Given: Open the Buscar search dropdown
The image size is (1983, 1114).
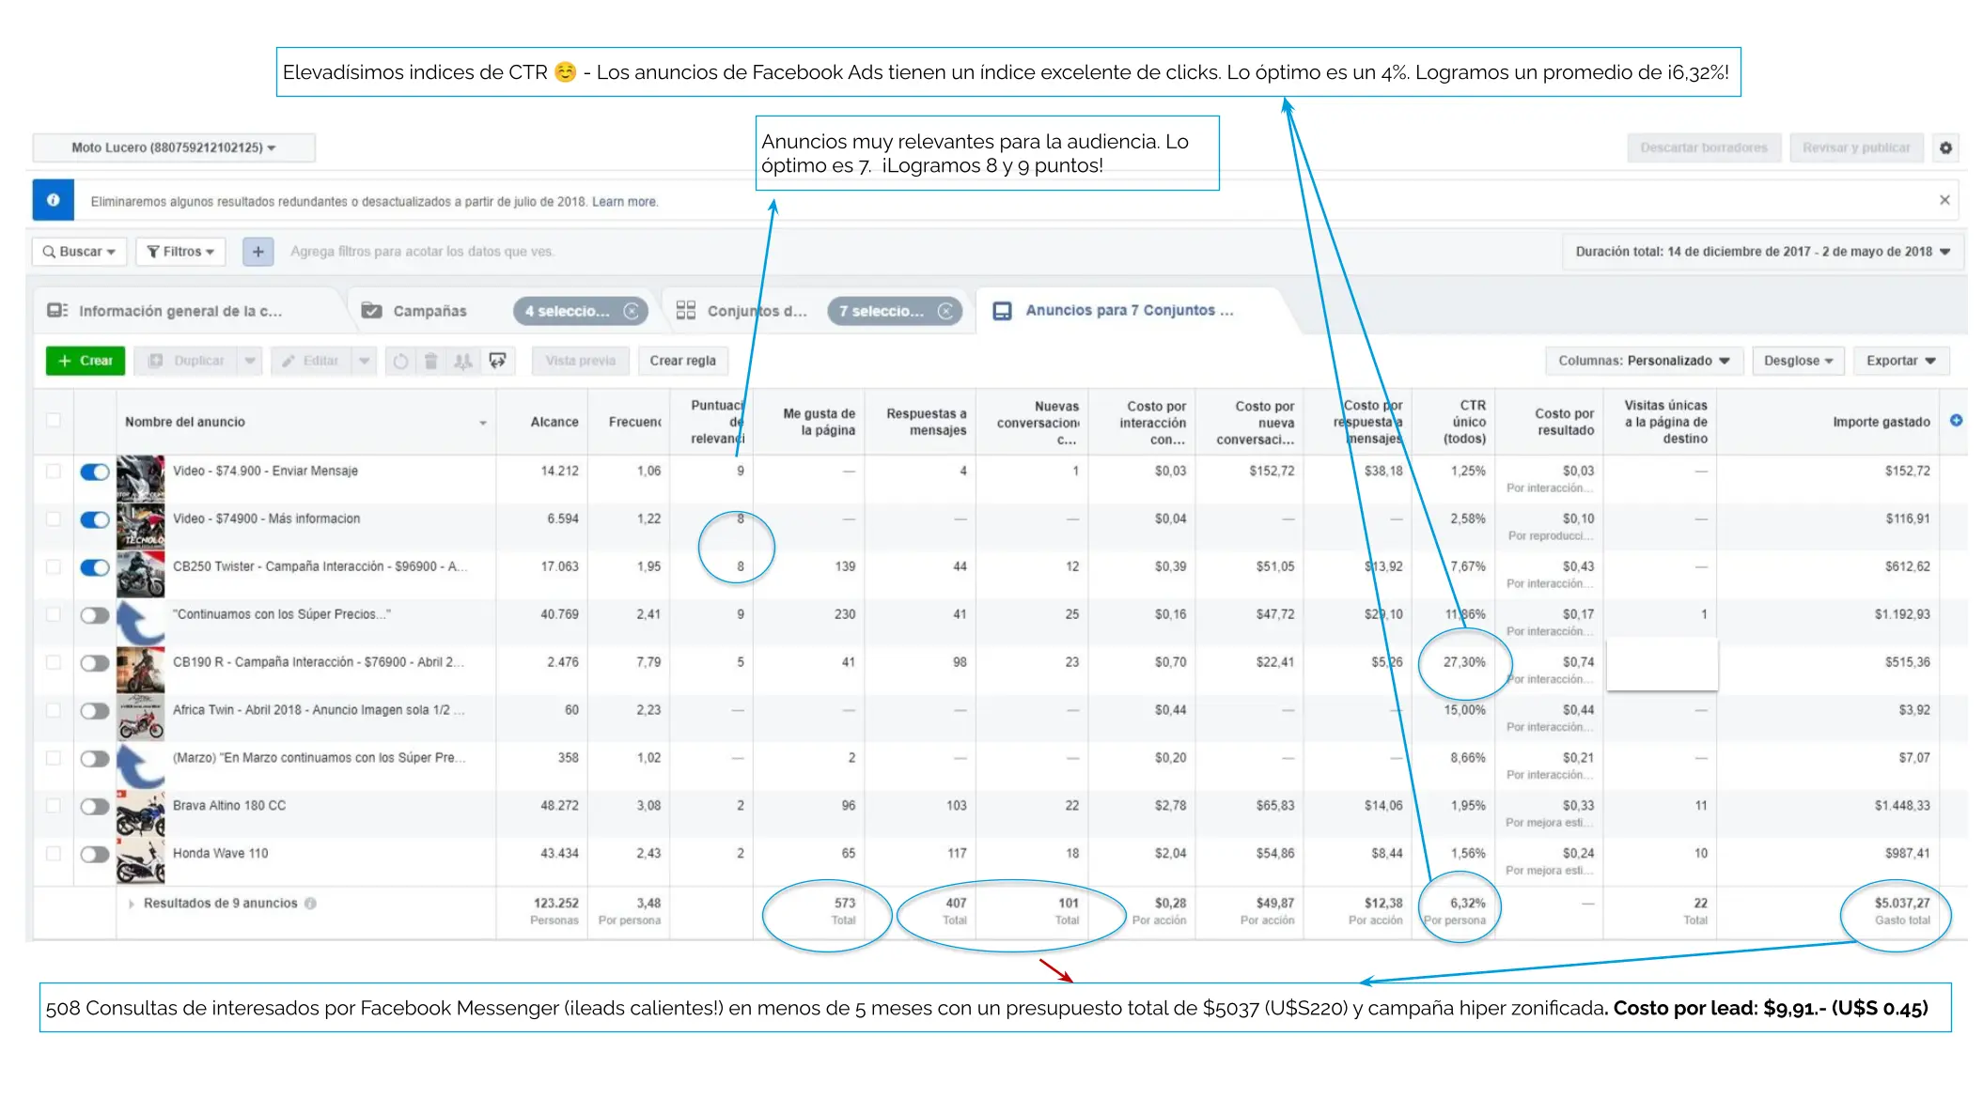Looking at the screenshot, I should [x=79, y=252].
